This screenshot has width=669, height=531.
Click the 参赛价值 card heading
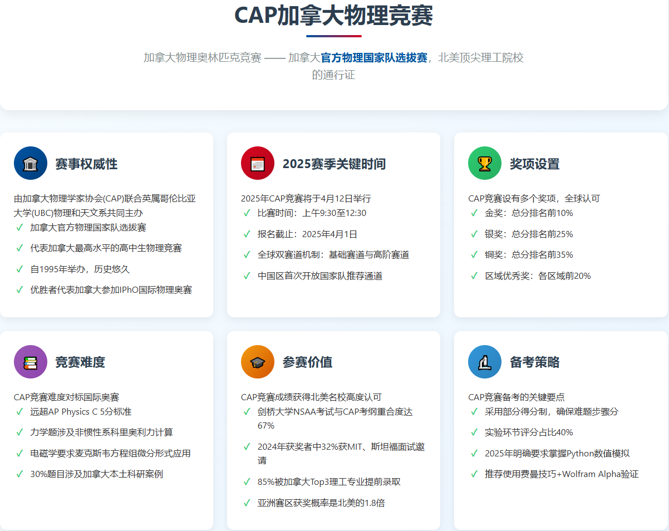tap(307, 362)
